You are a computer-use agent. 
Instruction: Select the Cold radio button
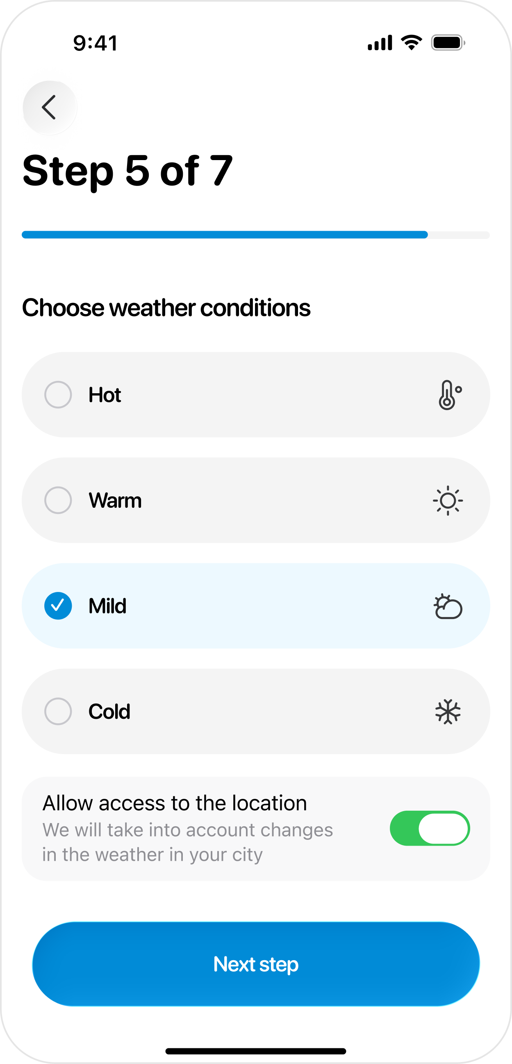tap(58, 711)
